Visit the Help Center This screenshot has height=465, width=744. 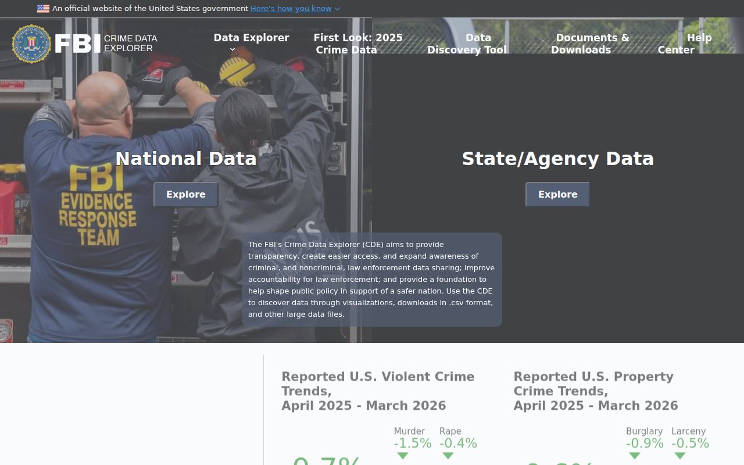[x=685, y=44]
